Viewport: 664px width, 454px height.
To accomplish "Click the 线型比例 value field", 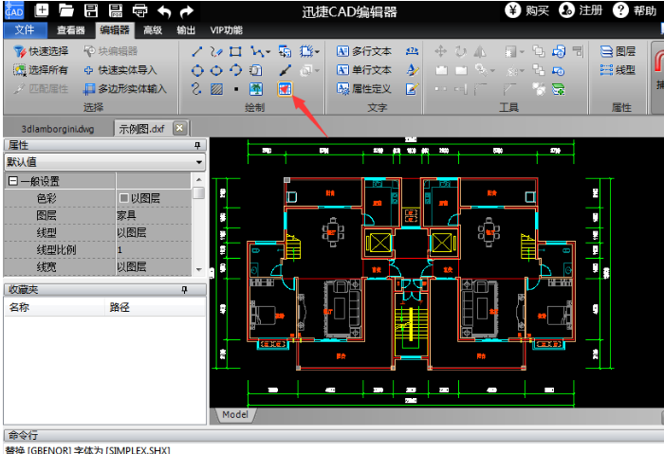I will (152, 249).
